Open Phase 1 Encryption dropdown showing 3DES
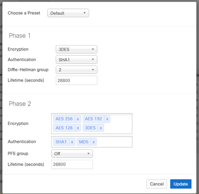 [77, 49]
